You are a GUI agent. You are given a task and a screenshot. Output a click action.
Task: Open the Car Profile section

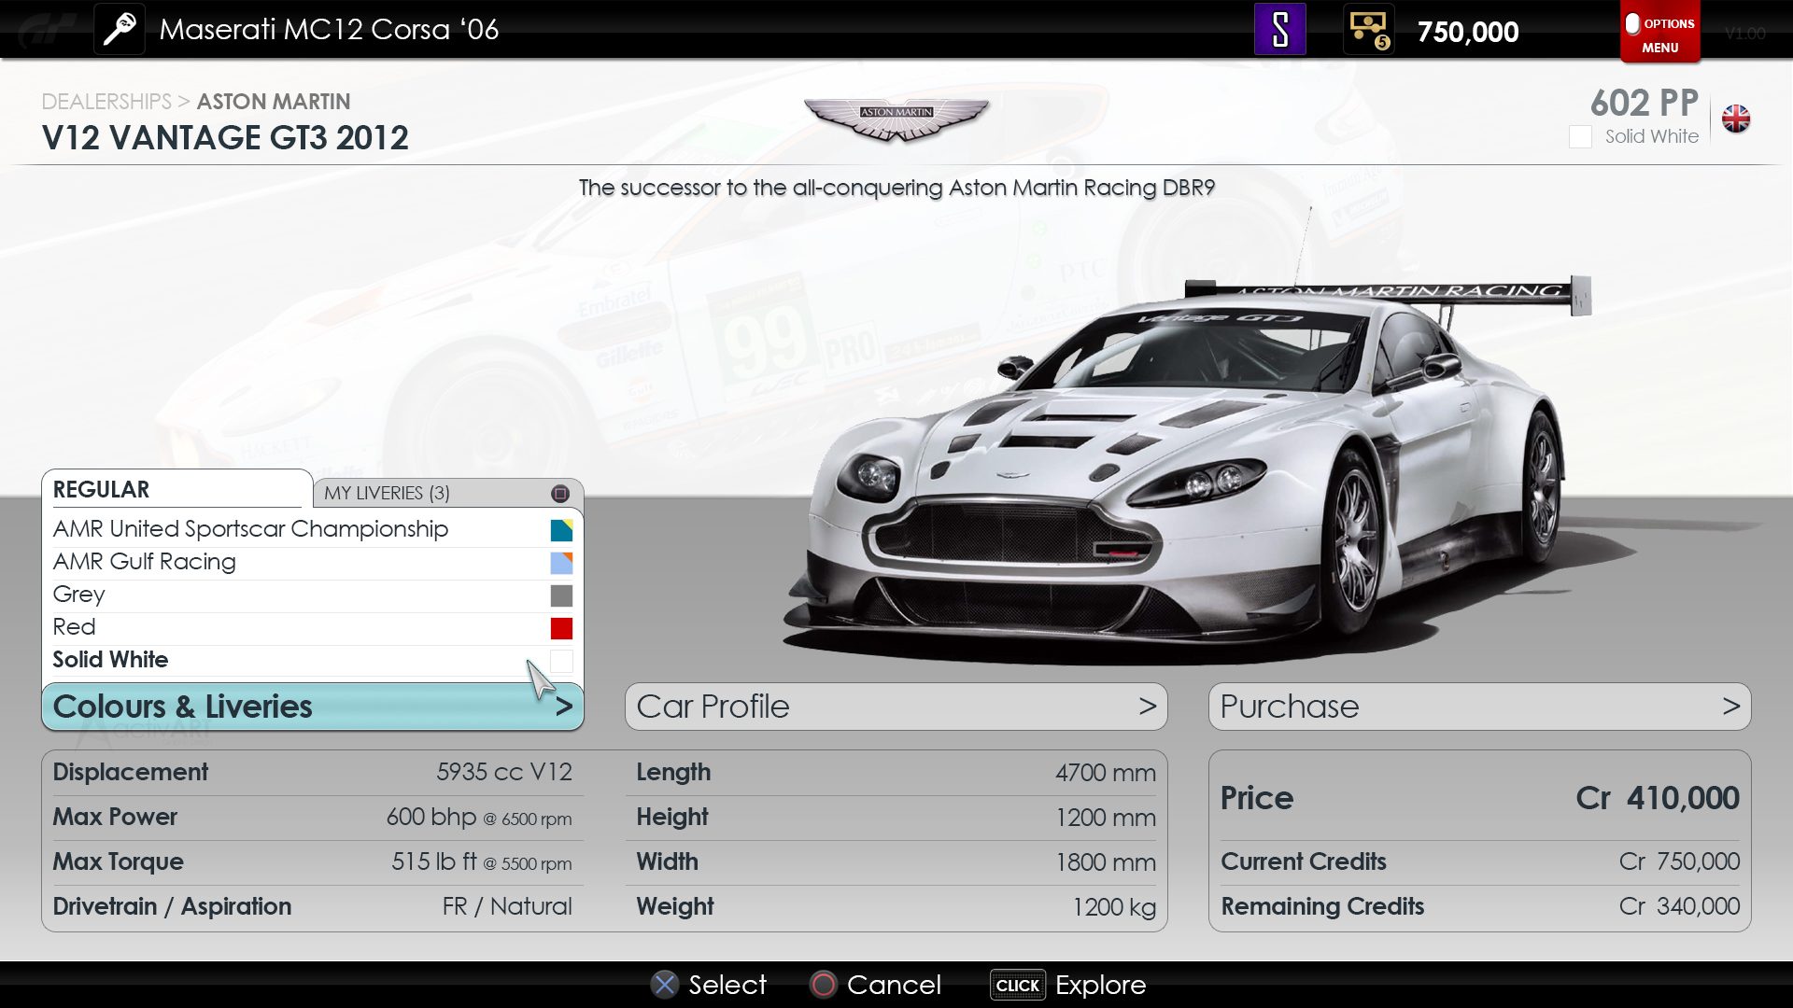pos(896,707)
